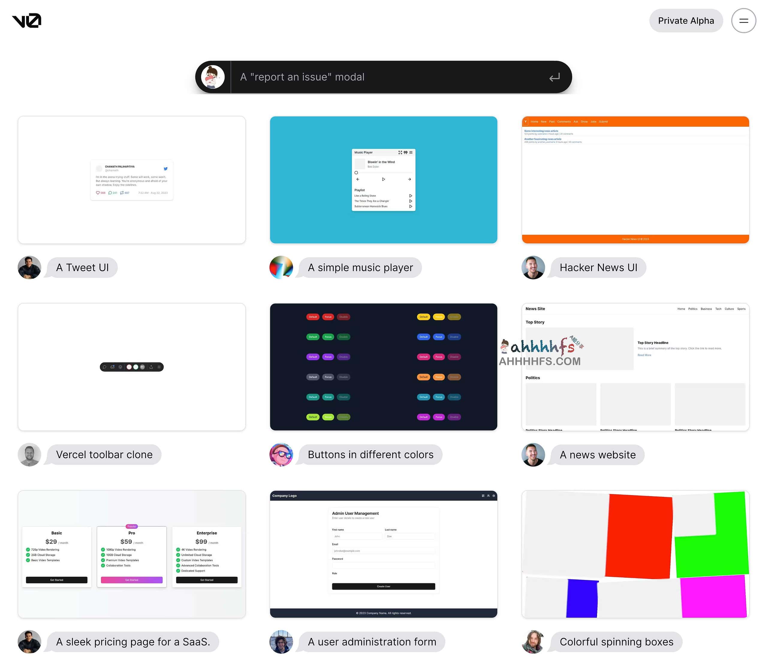Screen dimensions: 767x657
Task: Select the Tweet UI thumbnail
Action: (x=132, y=179)
